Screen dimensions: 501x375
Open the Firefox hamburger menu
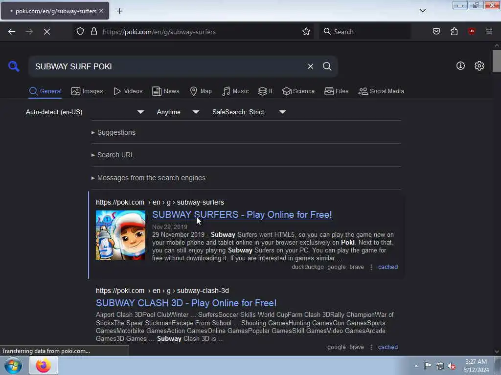point(489,31)
